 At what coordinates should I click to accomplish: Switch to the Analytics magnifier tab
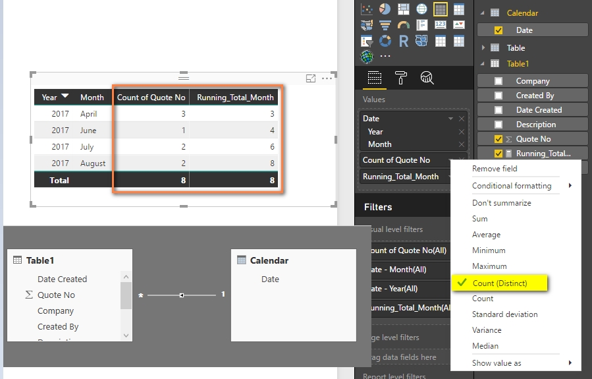point(427,78)
